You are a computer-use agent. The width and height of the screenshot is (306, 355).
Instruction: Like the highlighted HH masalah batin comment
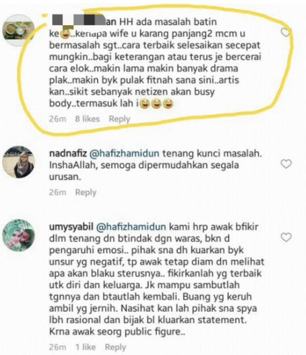click(285, 33)
